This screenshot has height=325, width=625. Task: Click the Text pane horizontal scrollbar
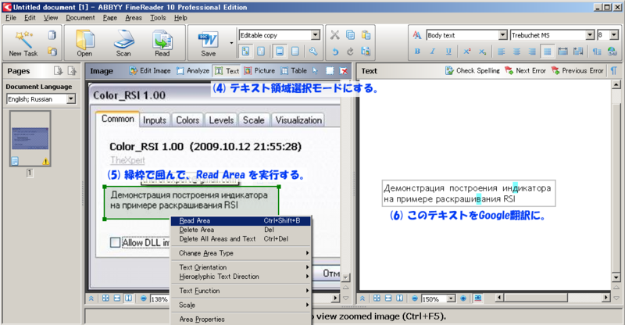pyautogui.click(x=552, y=298)
